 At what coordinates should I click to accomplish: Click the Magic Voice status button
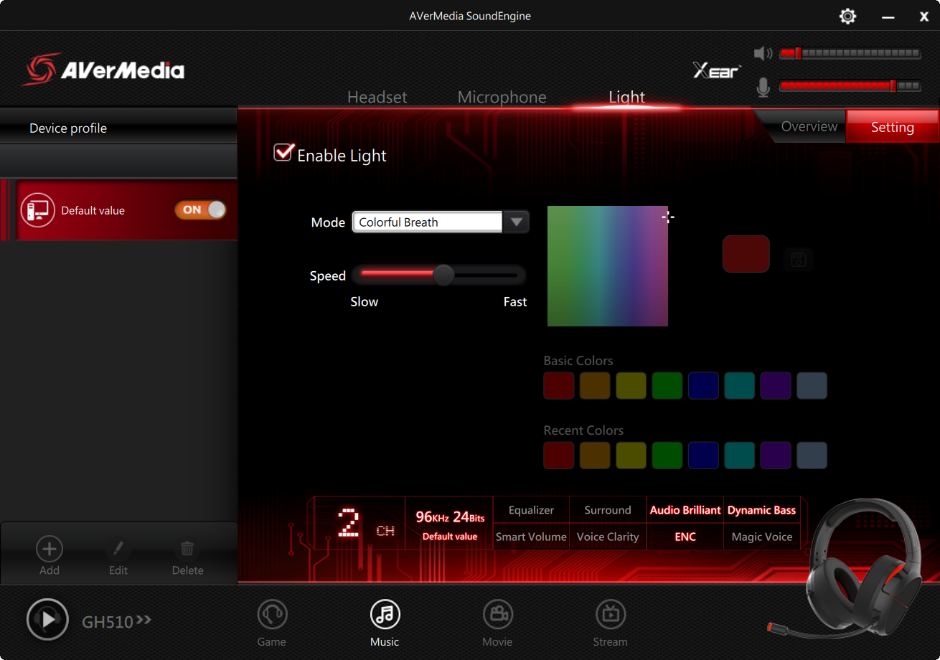[762, 537]
